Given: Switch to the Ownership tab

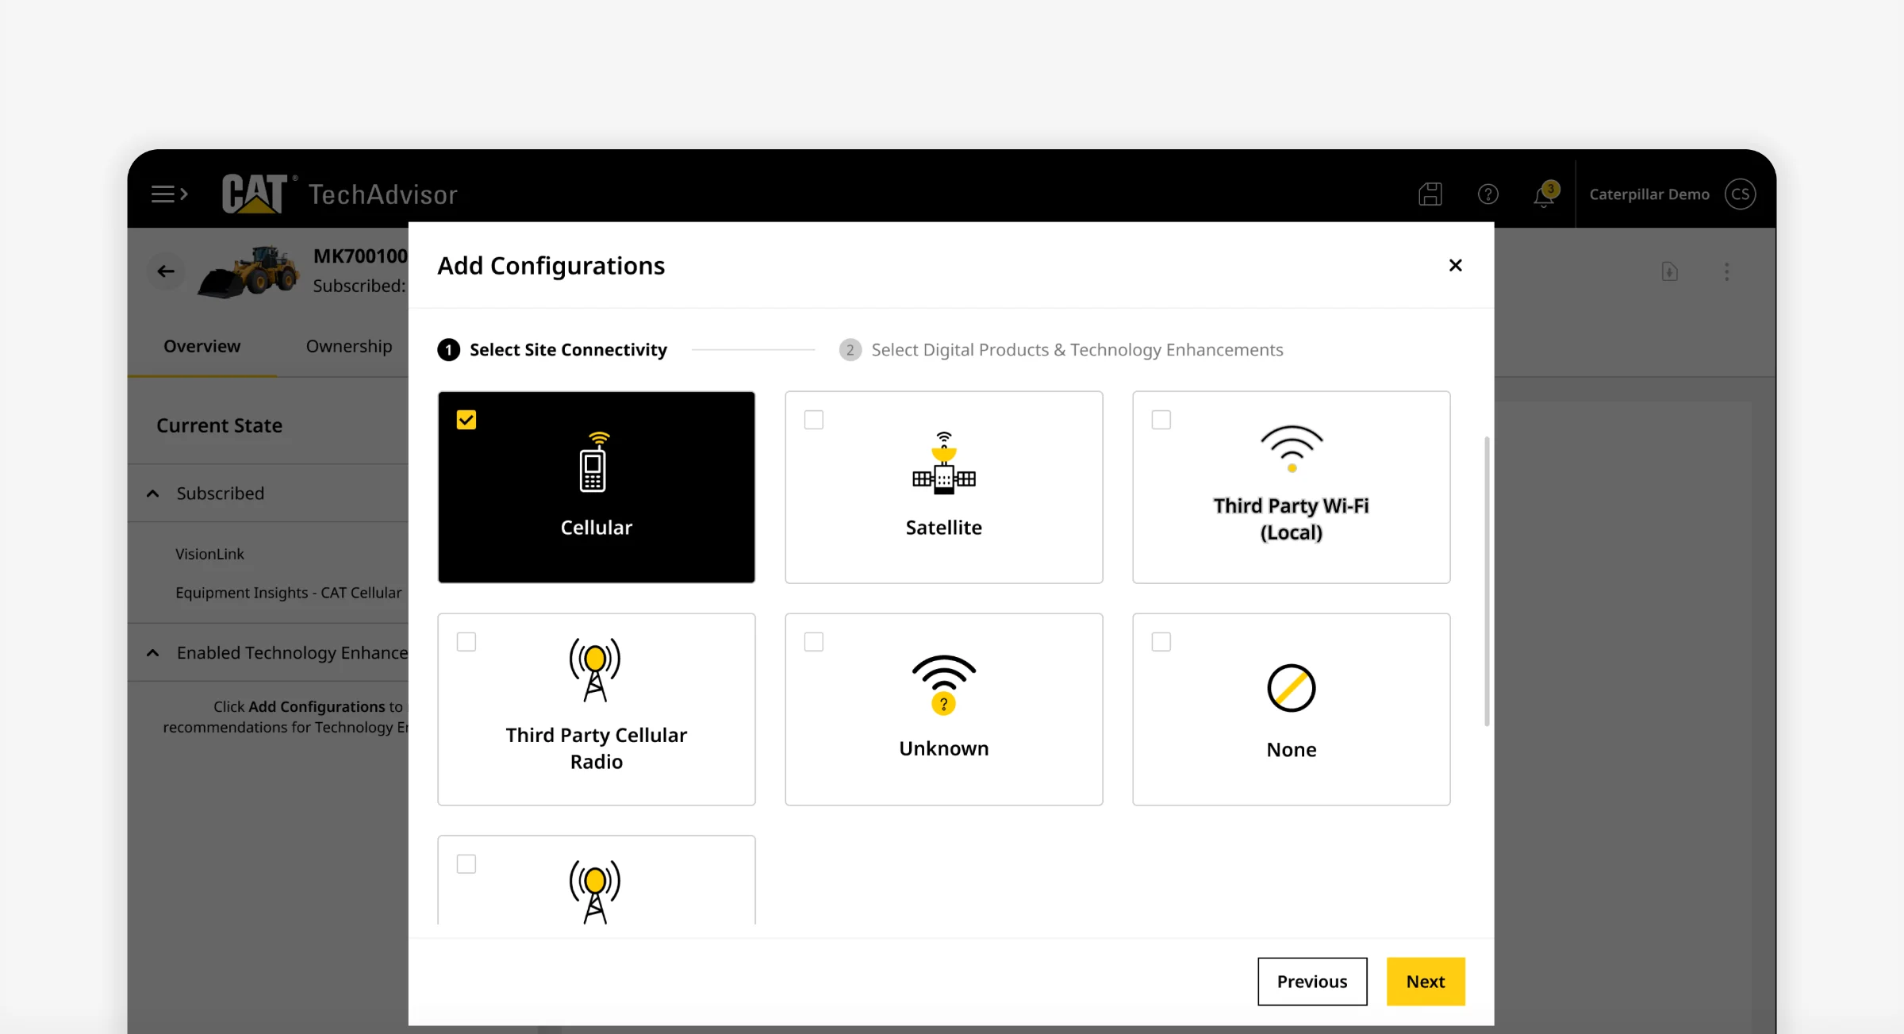Looking at the screenshot, I should pyautogui.click(x=349, y=346).
